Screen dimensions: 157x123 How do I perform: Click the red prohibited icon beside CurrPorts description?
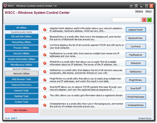pos(45,46)
